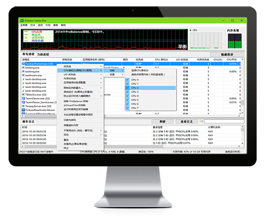Toggle CPU 7 affinity checkmark
Viewport: 267px width, 216px height.
pos(127,108)
